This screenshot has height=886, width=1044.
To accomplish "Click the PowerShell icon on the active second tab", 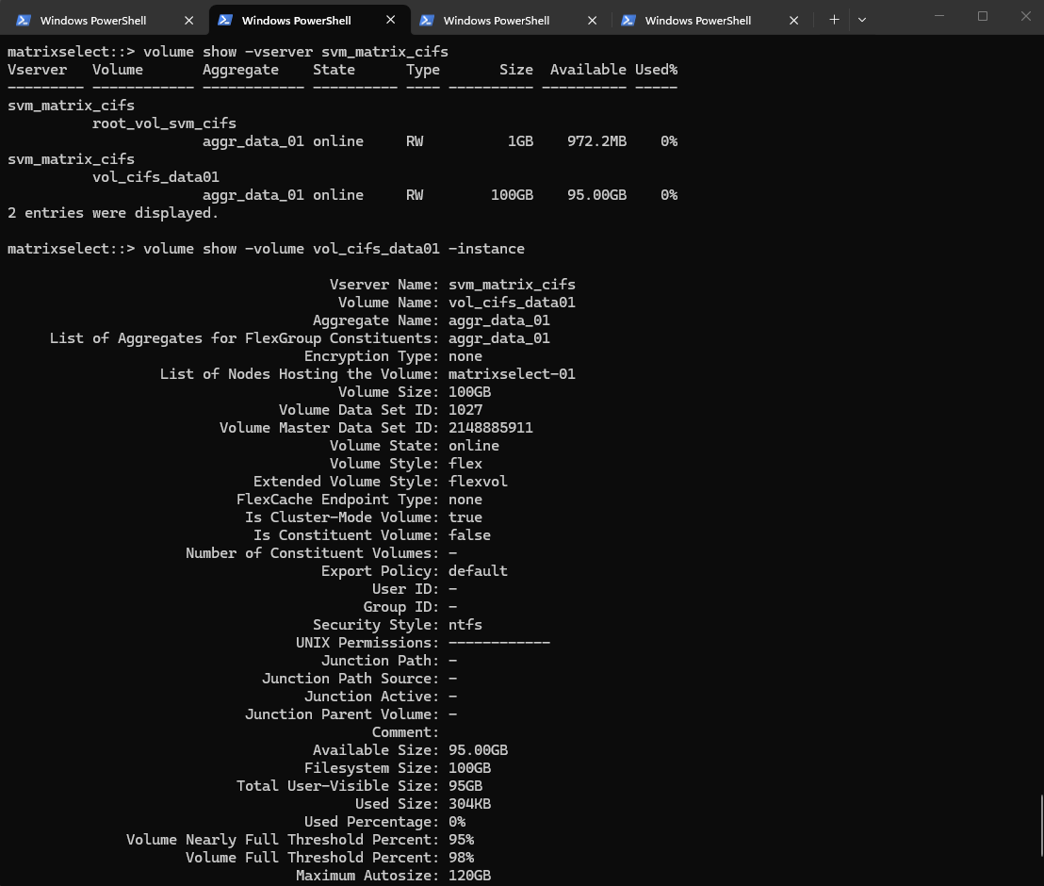I will (x=225, y=20).
